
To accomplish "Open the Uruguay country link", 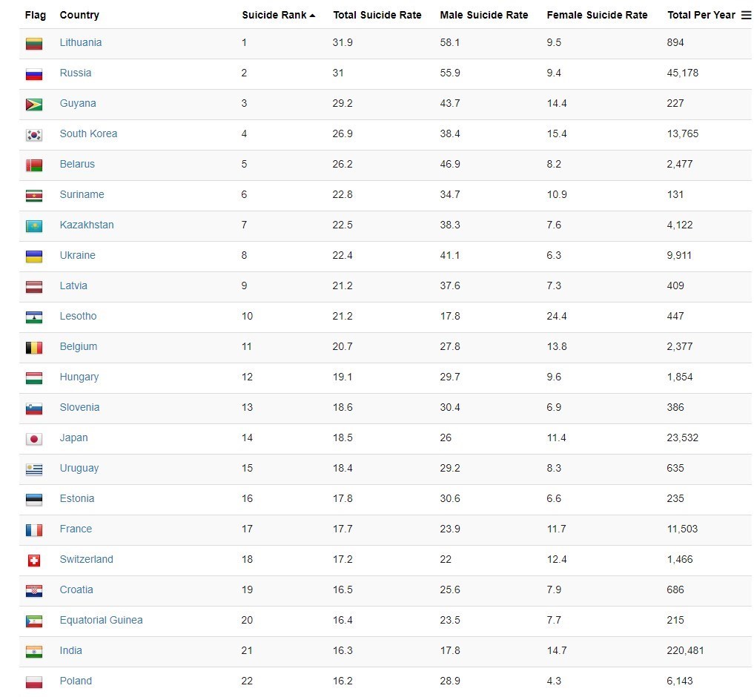I will [x=79, y=468].
